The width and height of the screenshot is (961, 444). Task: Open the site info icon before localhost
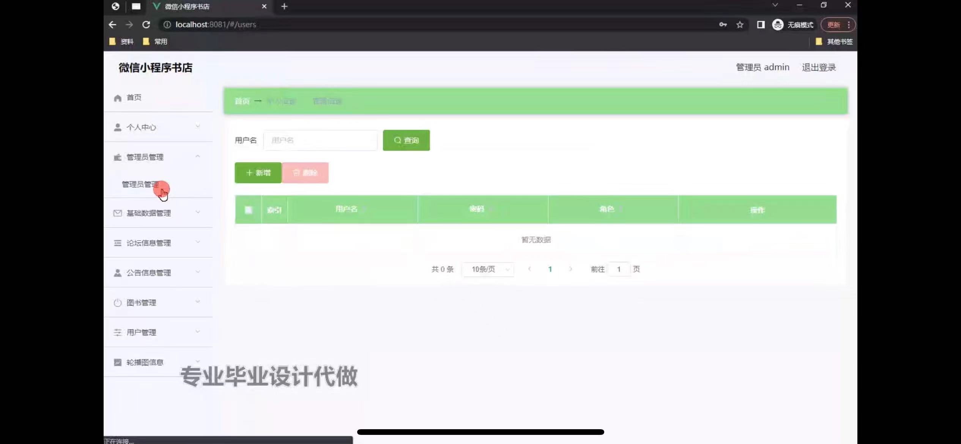[x=167, y=25]
